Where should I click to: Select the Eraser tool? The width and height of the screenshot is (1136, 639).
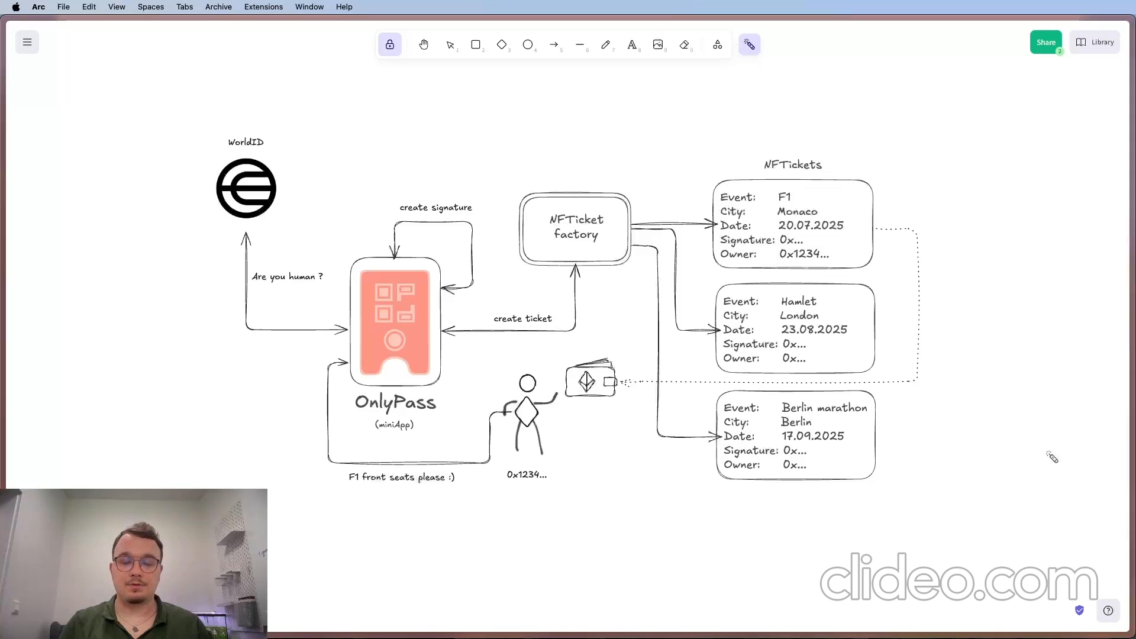pos(685,44)
